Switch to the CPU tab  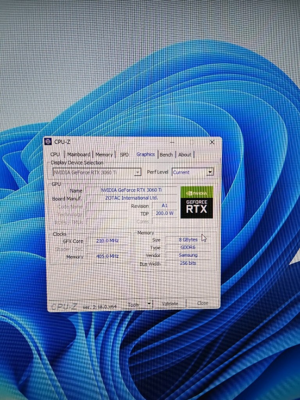(x=55, y=154)
